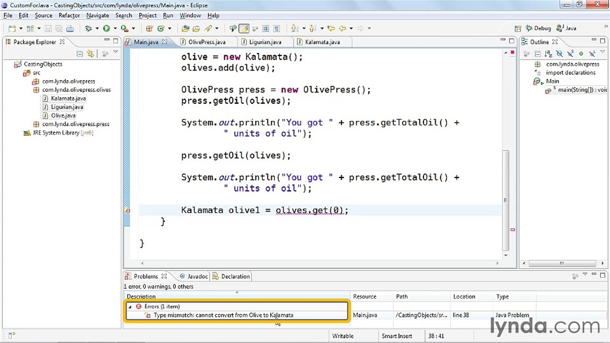Open JRE System Library in Package Explorer

(x=58, y=133)
